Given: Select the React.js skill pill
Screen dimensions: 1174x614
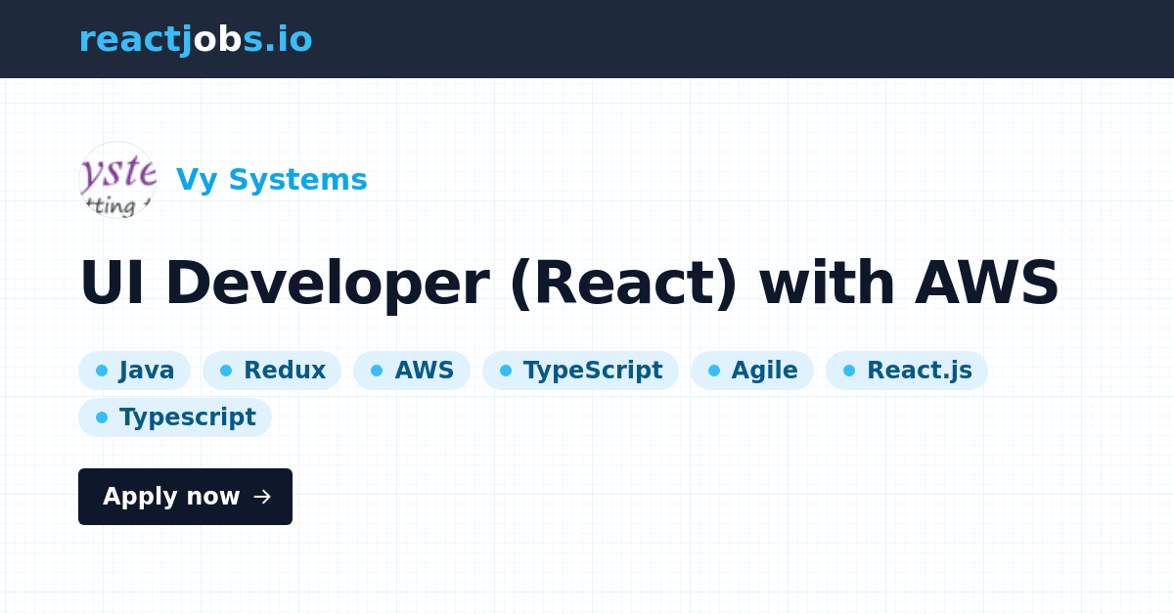Looking at the screenshot, I should pos(907,370).
